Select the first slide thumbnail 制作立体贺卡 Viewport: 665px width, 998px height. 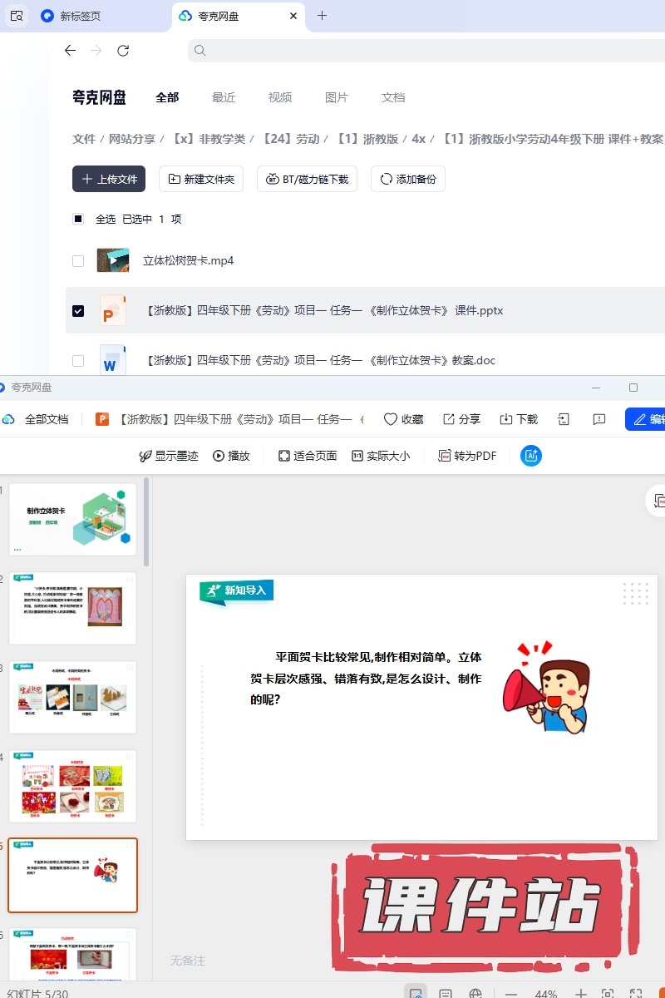(x=72, y=519)
